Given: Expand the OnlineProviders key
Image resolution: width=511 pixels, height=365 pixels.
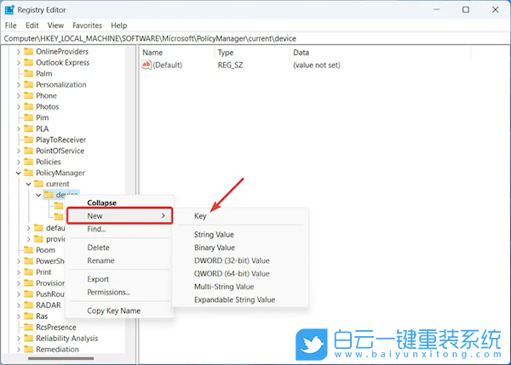Looking at the screenshot, I should pos(19,51).
